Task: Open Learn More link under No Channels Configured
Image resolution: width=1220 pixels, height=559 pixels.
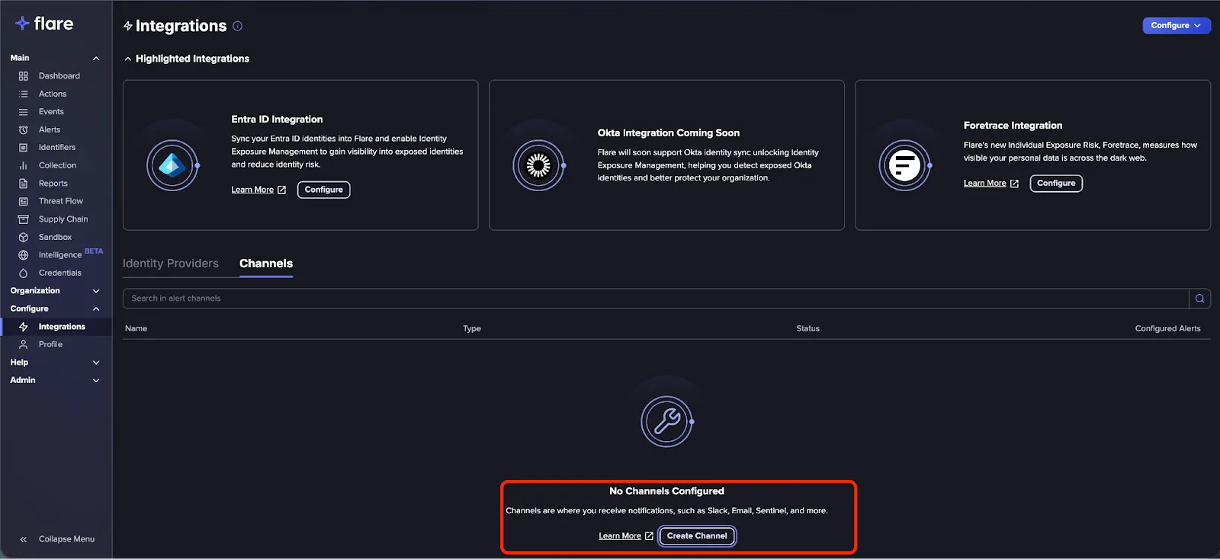Action: 626,536
